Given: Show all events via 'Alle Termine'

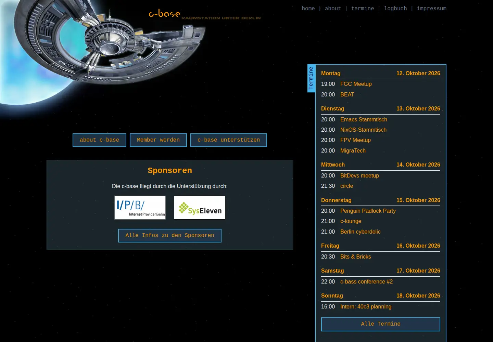Looking at the screenshot, I should 381,324.
